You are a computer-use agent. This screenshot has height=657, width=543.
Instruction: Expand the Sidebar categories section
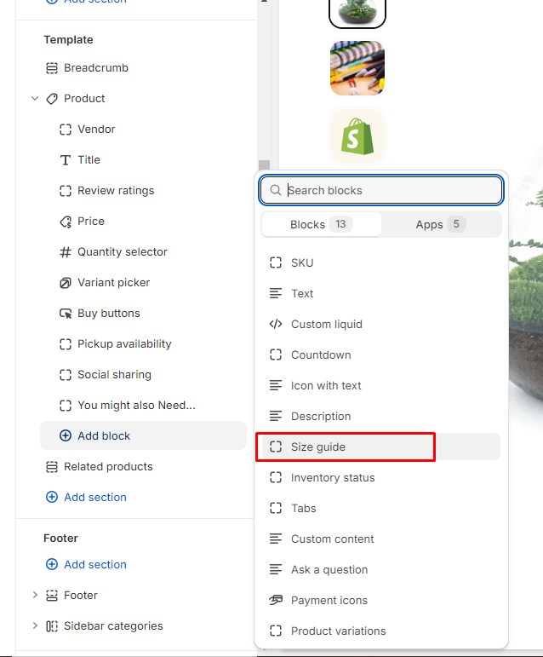(35, 625)
